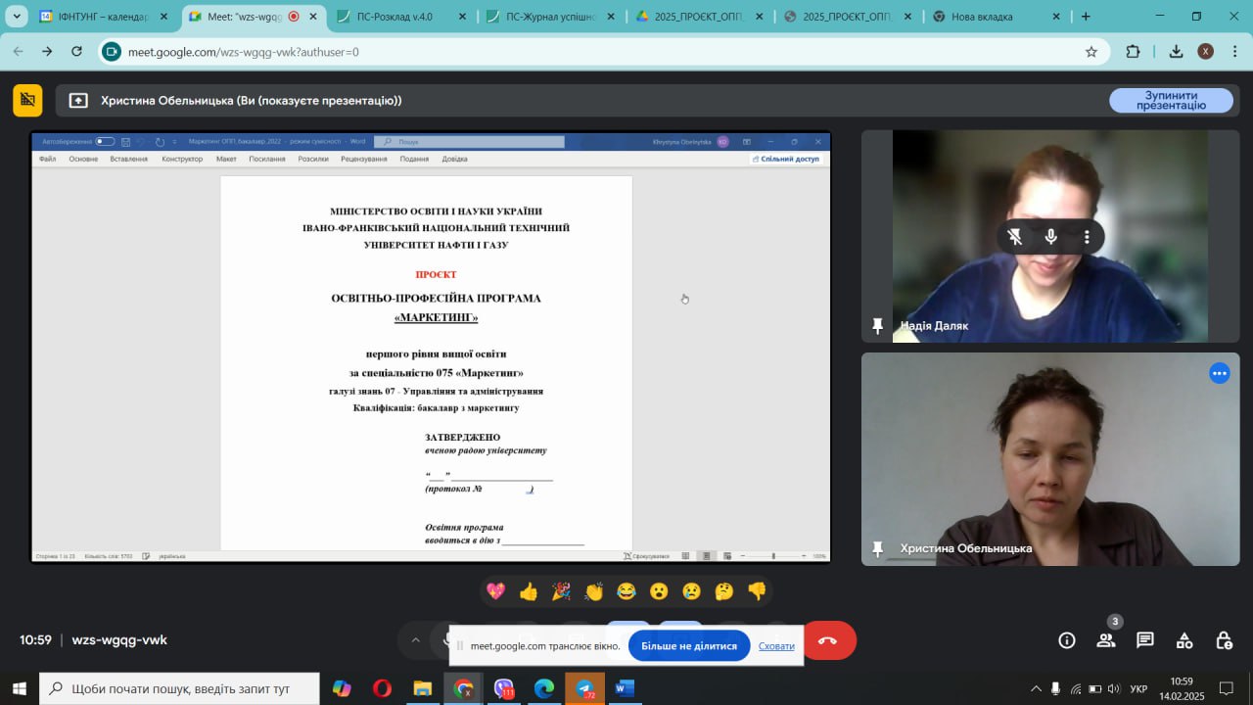Expand the chevron above Meet call controls
This screenshot has height=705, width=1253.
[x=415, y=639]
